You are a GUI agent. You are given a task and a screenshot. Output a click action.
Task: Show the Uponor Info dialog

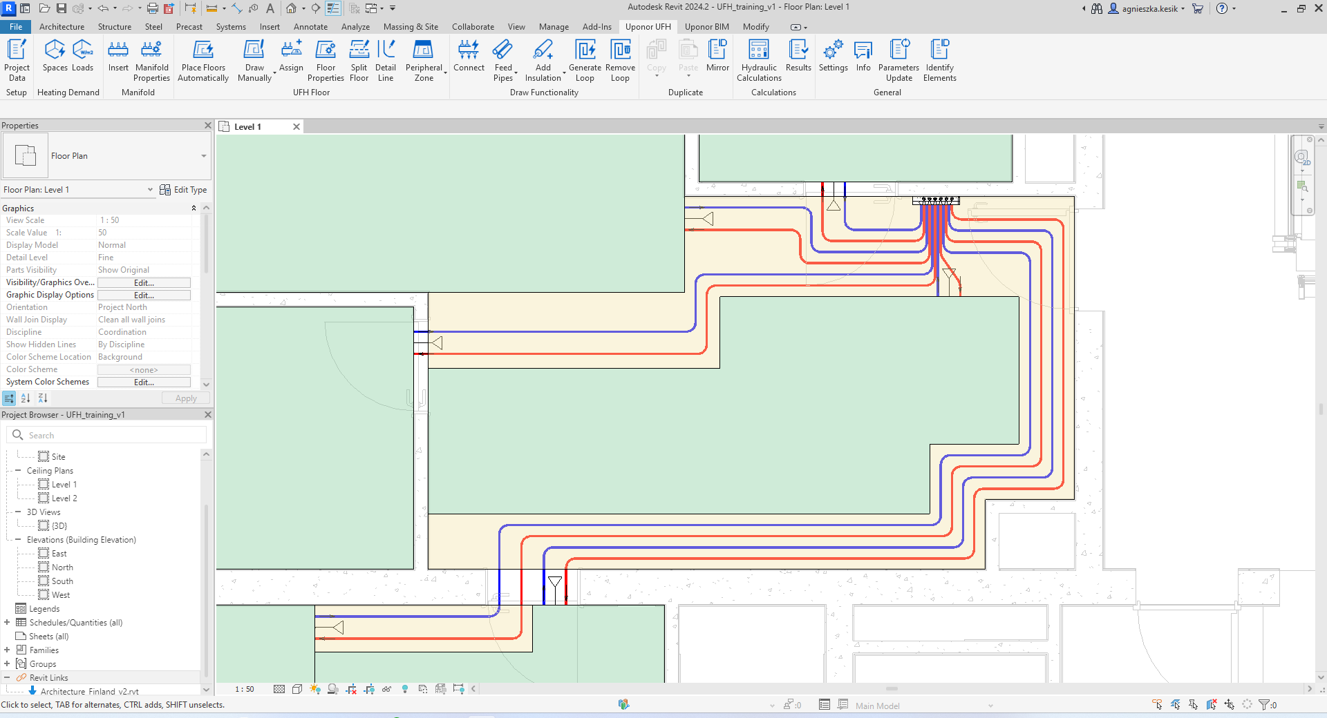863,55
